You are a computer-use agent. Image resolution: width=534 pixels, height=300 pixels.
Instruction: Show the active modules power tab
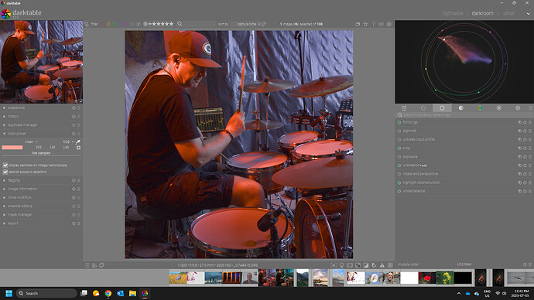pyautogui.click(x=423, y=107)
